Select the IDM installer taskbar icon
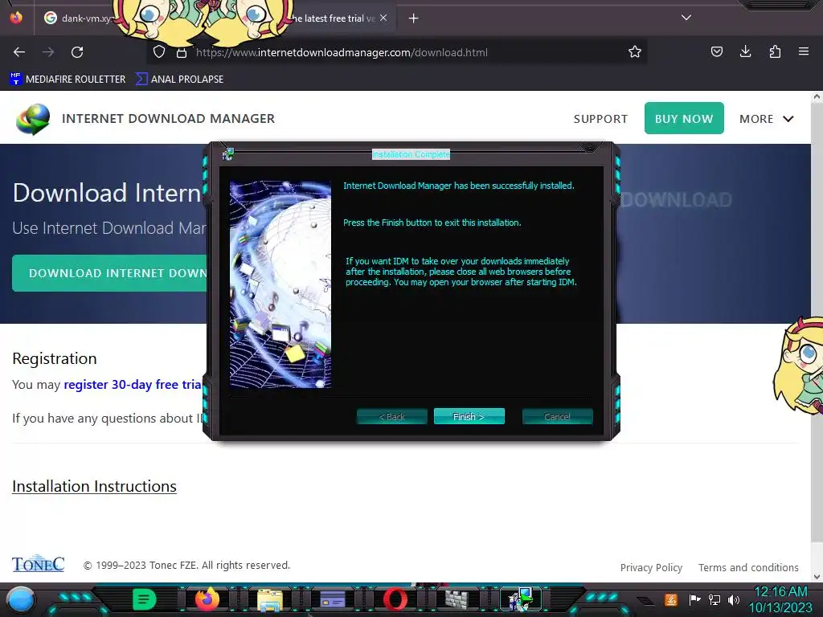 520,599
